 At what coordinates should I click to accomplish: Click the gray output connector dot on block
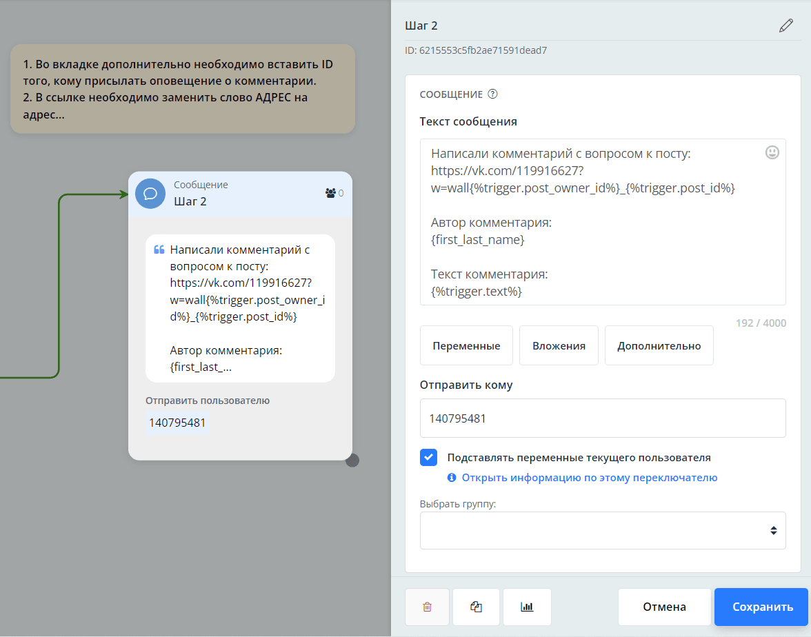(x=352, y=460)
